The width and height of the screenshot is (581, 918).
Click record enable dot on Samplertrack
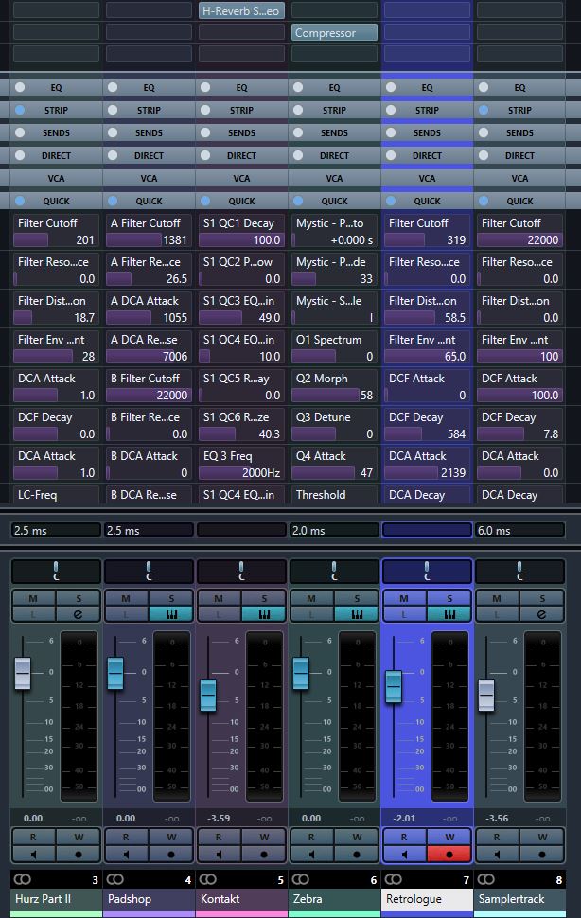click(543, 853)
